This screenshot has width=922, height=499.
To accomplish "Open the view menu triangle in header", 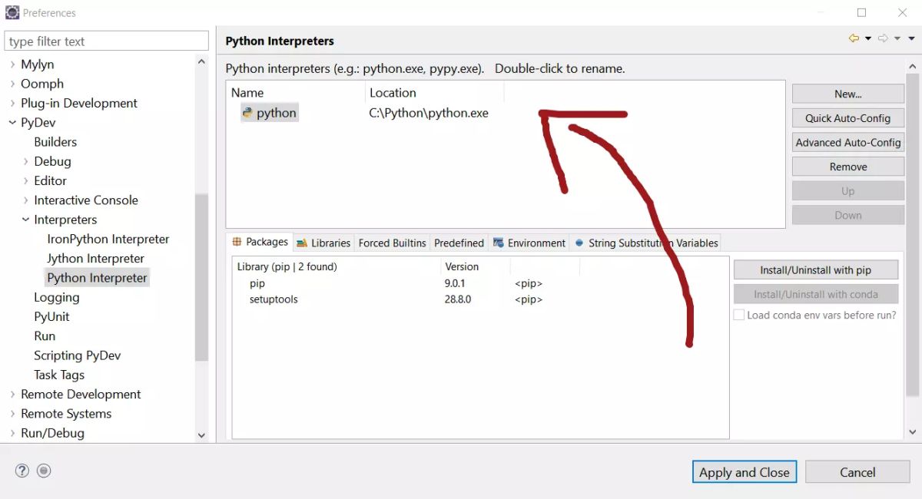I will pos(912,38).
